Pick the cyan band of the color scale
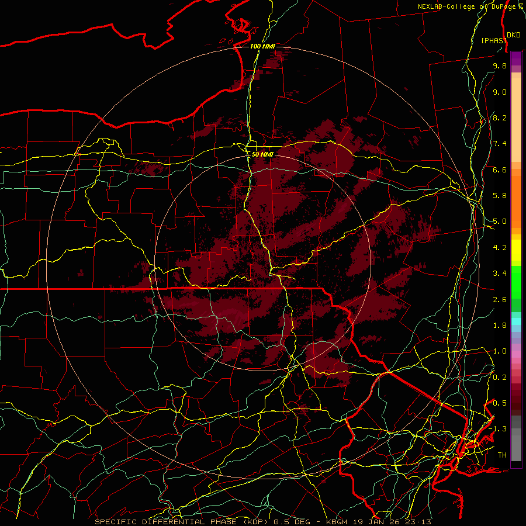526x526 pixels. [516, 321]
